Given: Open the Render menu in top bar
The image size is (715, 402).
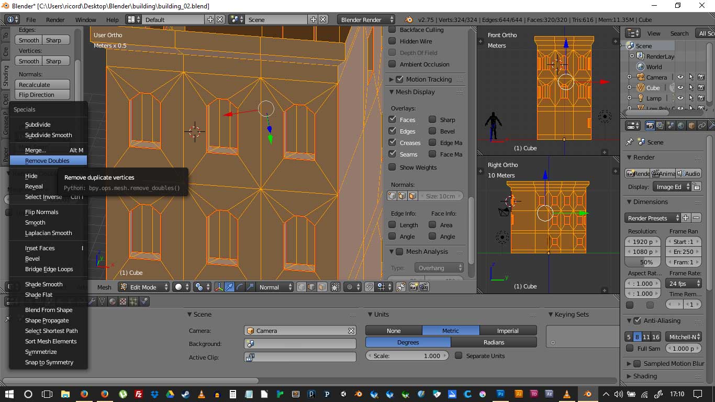Looking at the screenshot, I should [55, 20].
